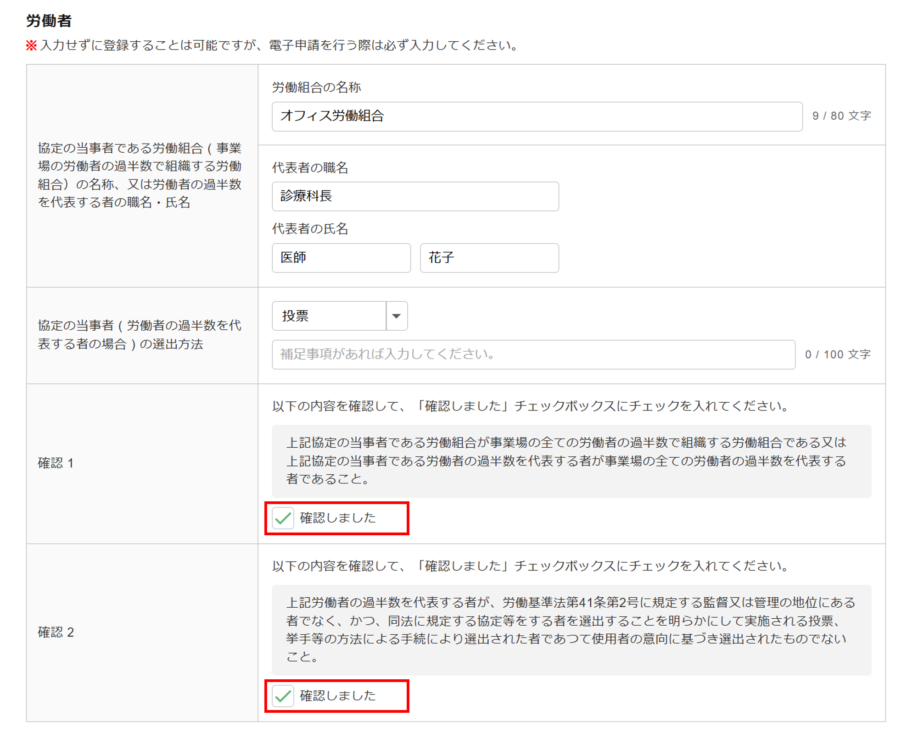
Task: Click the 労働組合の名称 field label
Action: point(316,87)
